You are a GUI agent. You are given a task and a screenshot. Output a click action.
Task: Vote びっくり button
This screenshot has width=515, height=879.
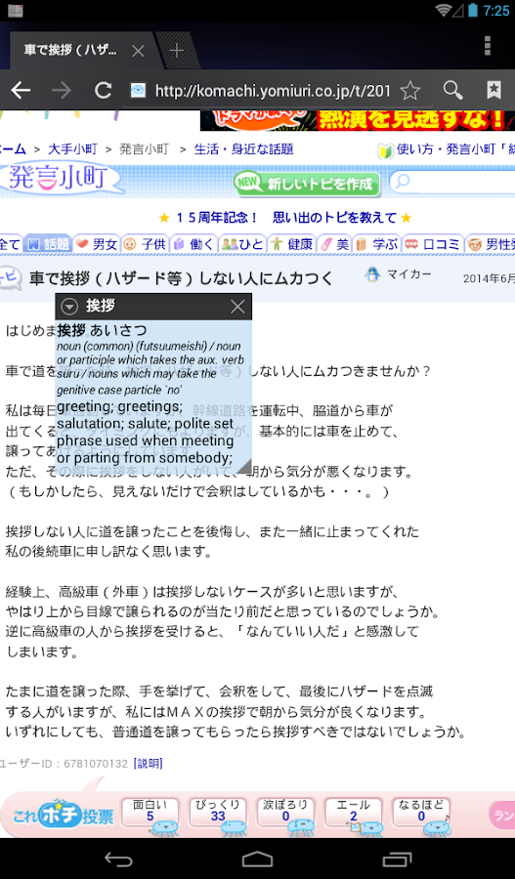[x=218, y=812]
